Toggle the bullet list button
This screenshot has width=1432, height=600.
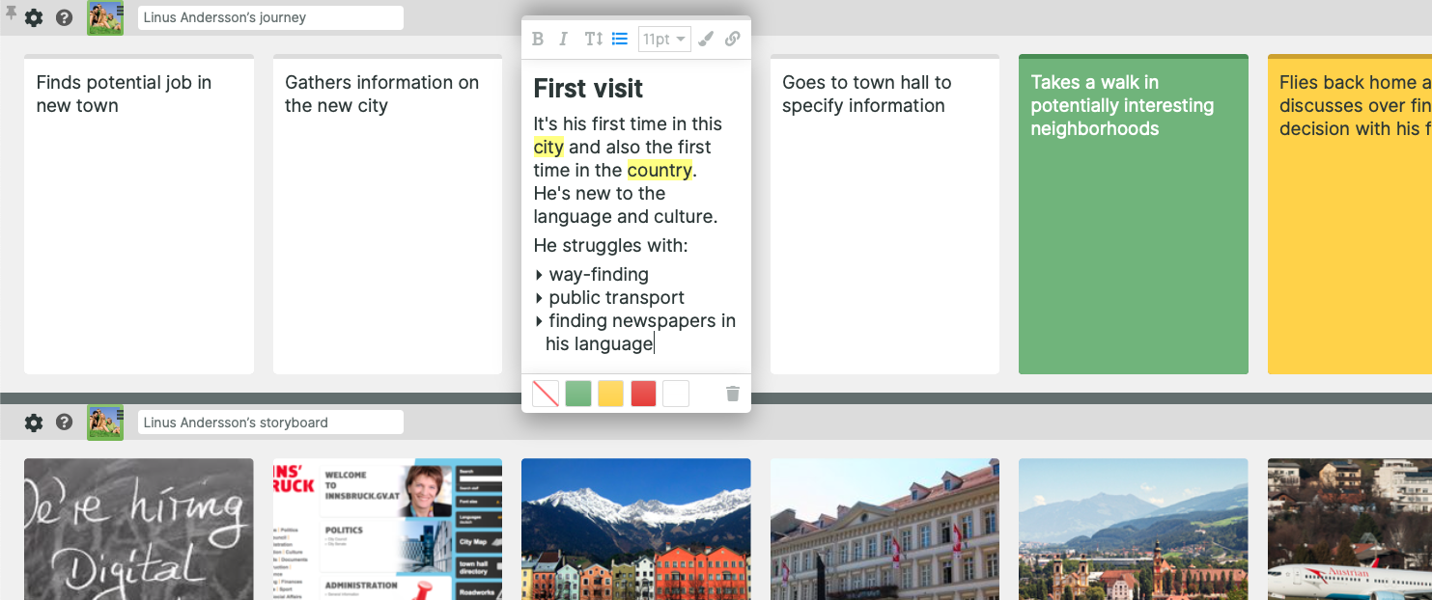click(620, 39)
